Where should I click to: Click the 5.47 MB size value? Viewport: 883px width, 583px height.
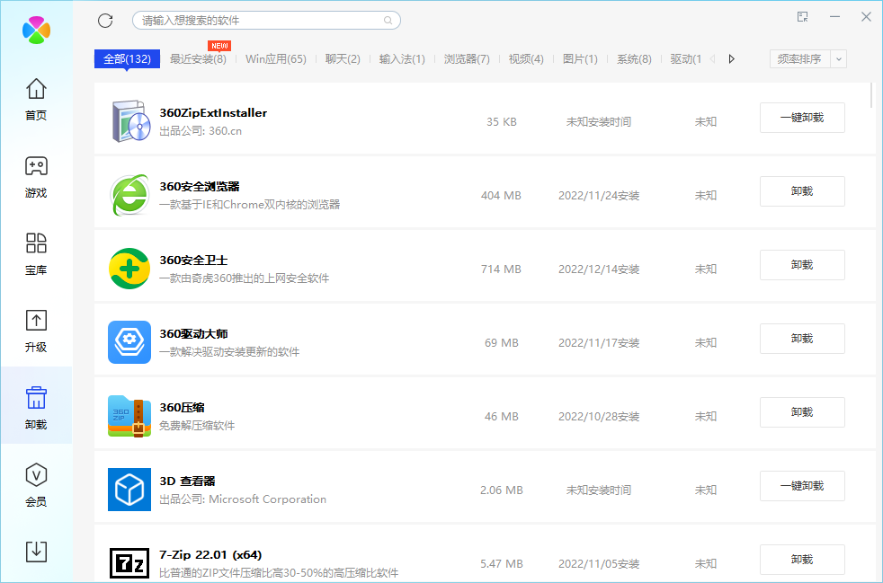click(x=502, y=564)
